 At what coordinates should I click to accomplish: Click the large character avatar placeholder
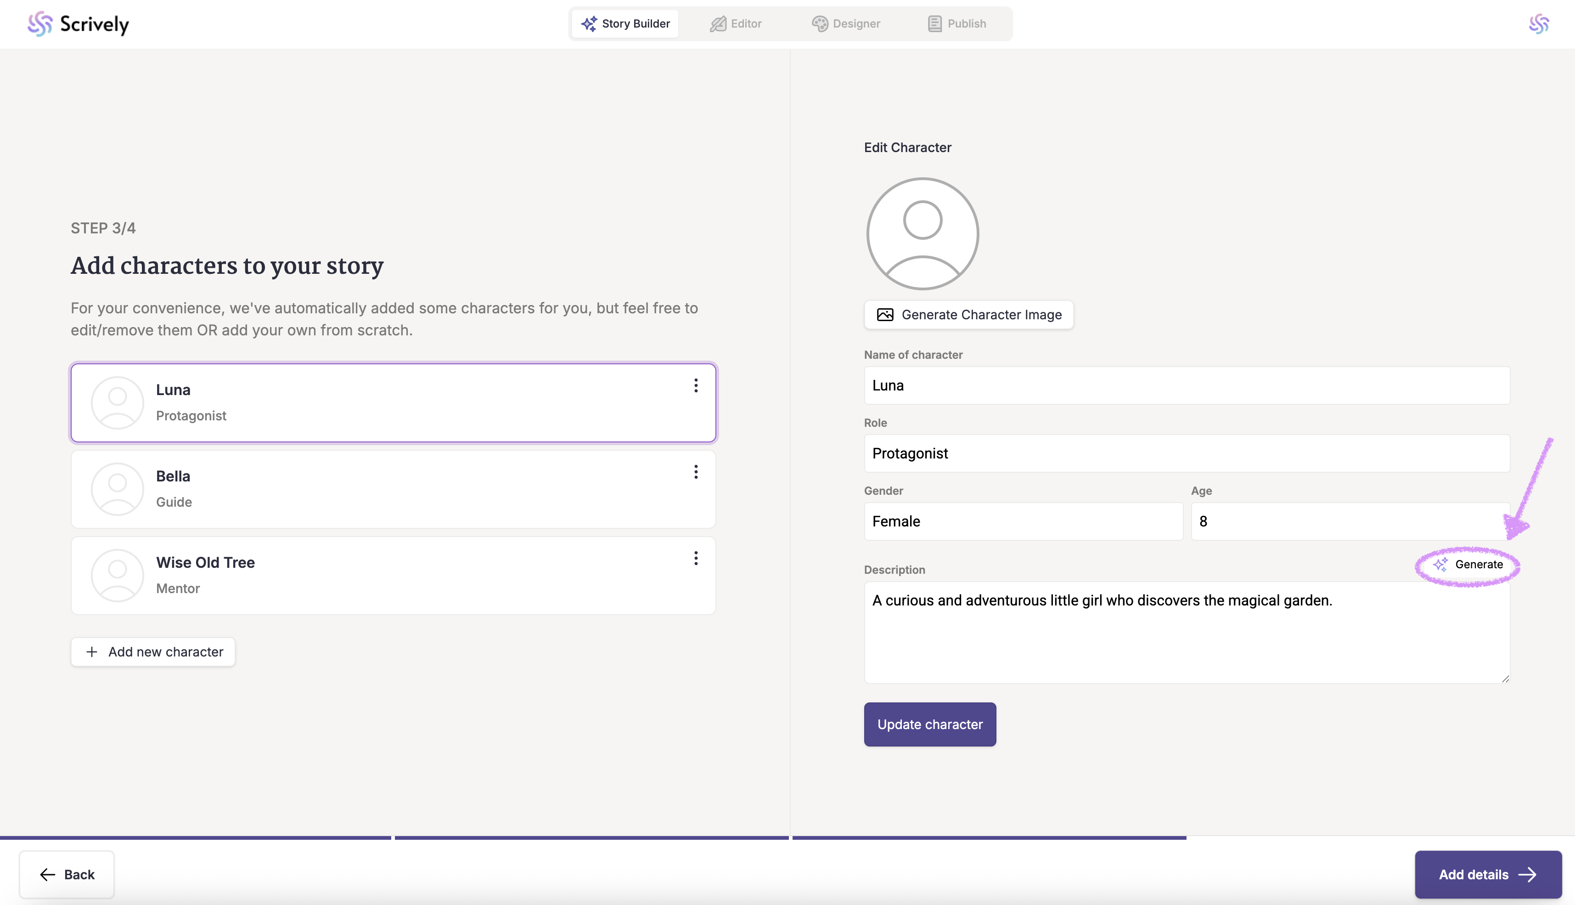(x=922, y=234)
